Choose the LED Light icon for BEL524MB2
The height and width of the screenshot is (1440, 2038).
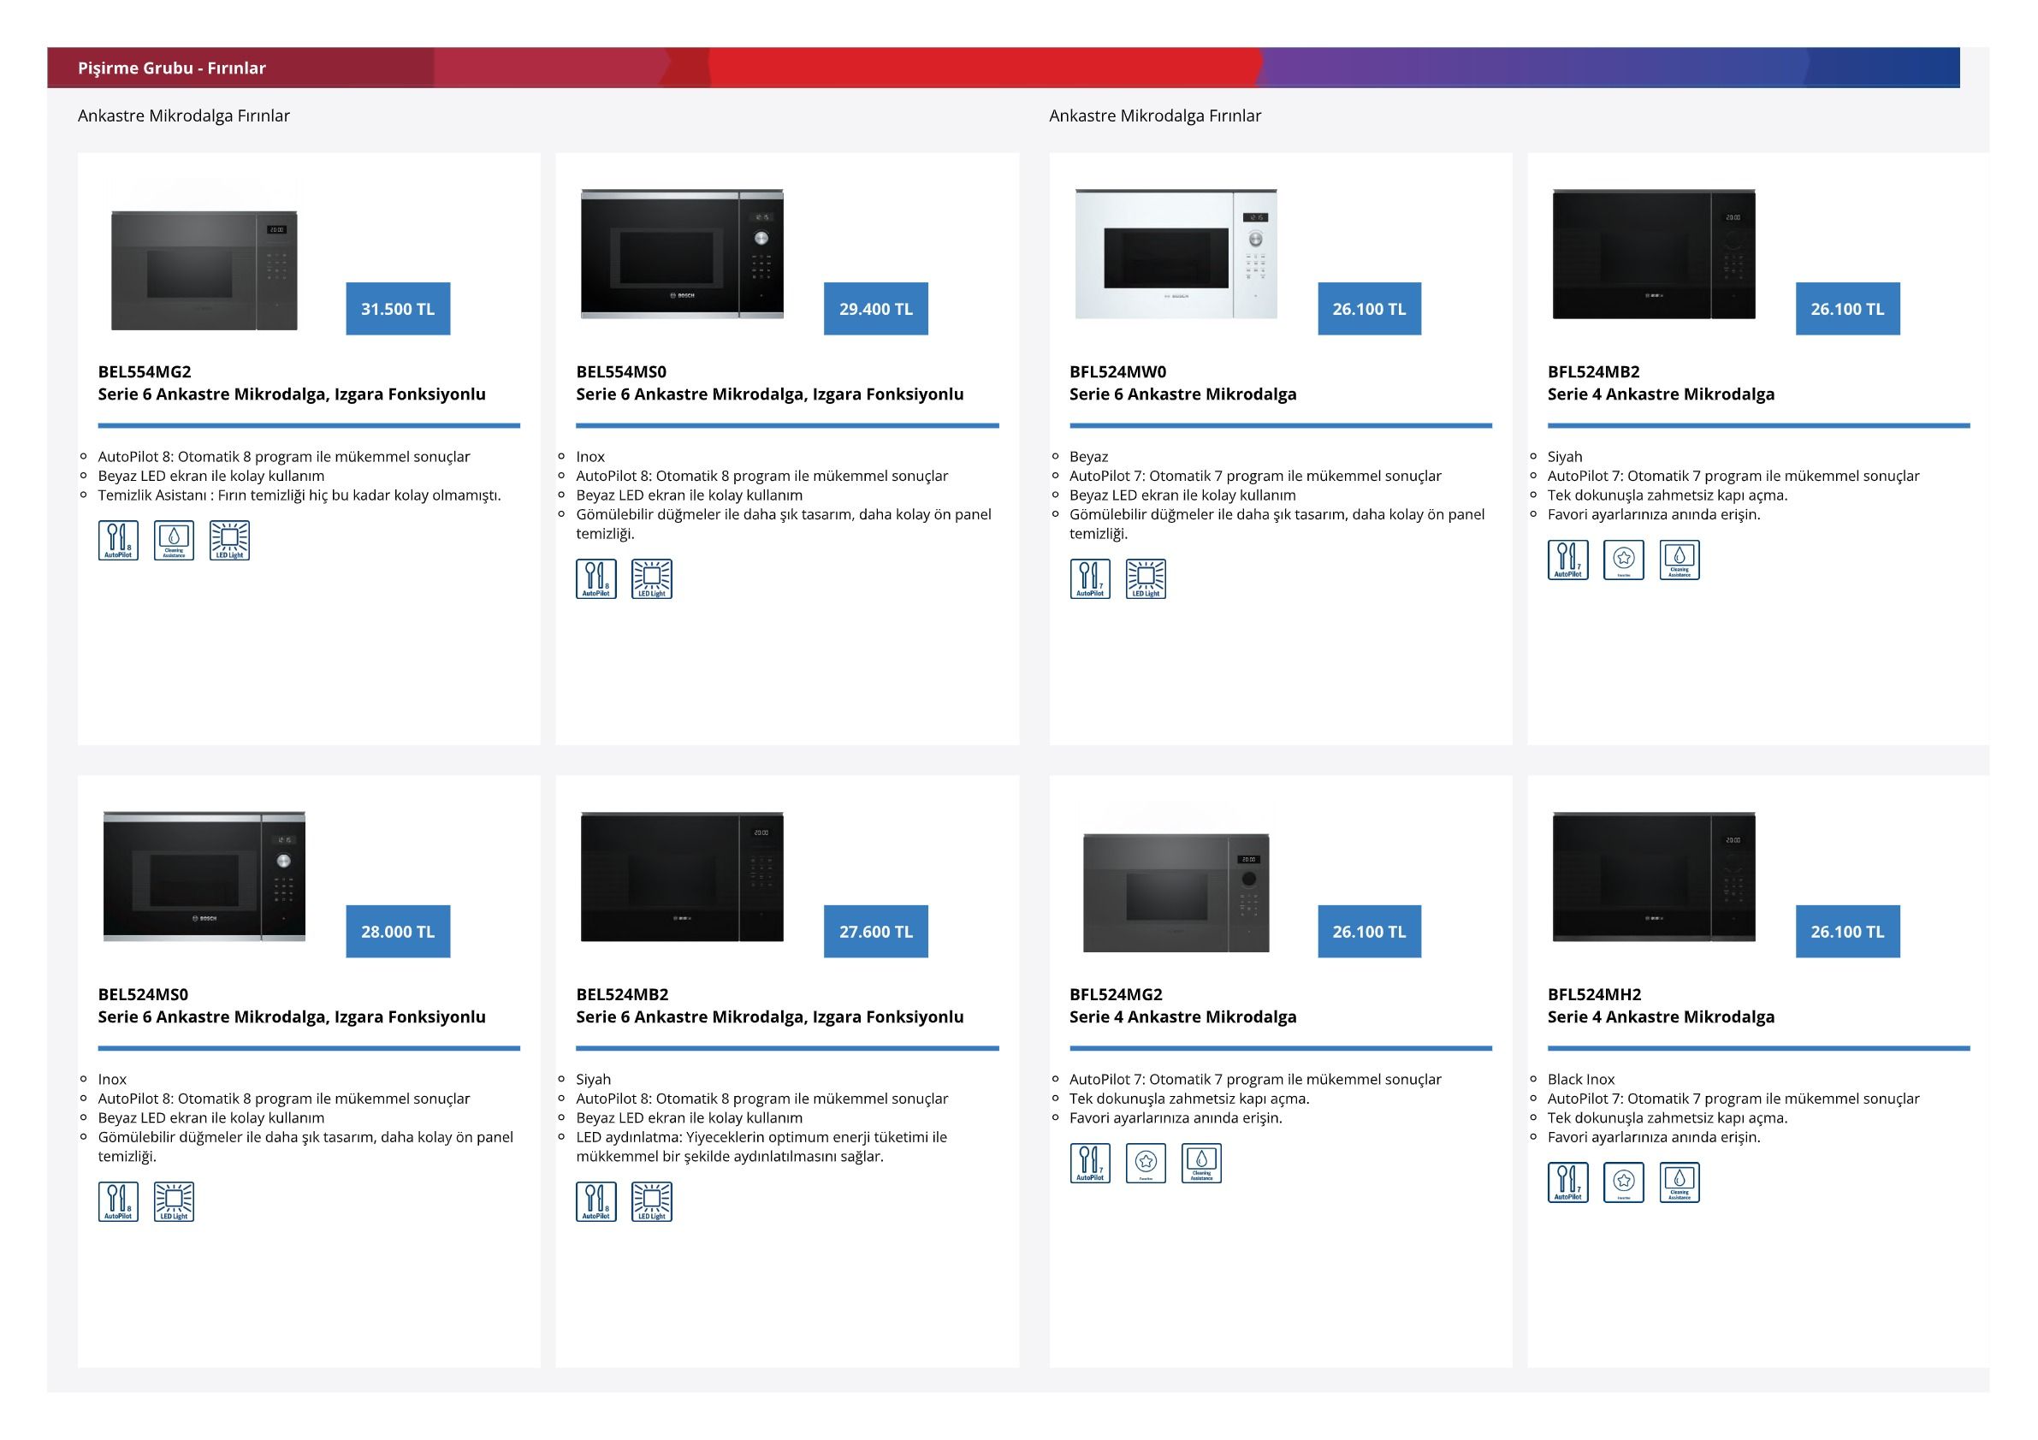pyautogui.click(x=651, y=1202)
